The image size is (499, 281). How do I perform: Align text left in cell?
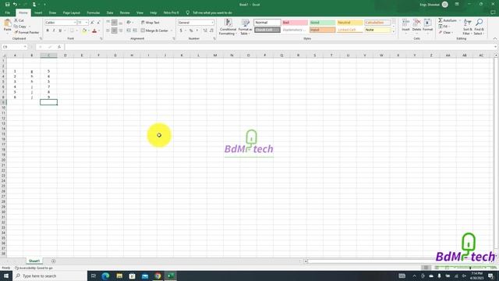click(x=108, y=30)
